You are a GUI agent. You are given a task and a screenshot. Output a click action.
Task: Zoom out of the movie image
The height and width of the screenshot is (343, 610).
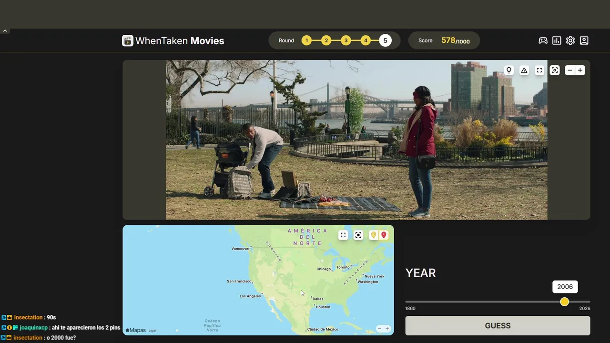coord(570,70)
